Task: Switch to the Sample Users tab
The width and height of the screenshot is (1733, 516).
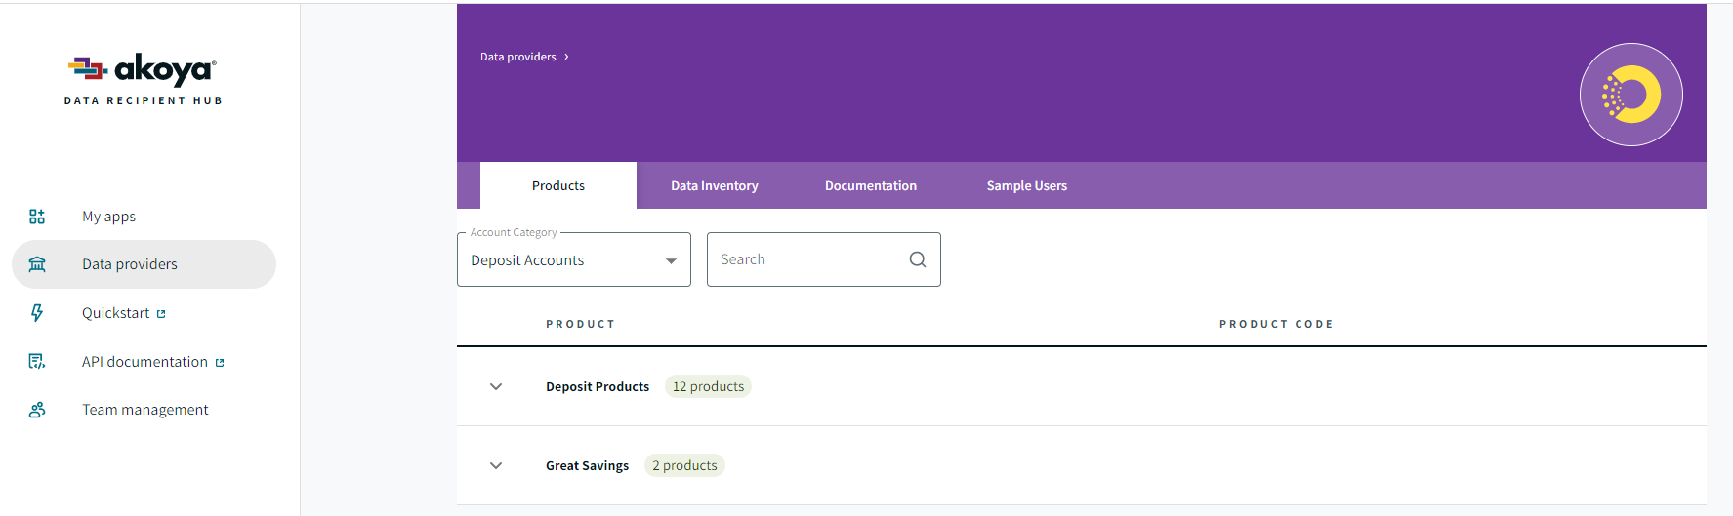Action: tap(1027, 185)
